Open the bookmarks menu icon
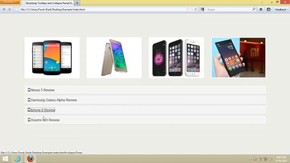This screenshot has width=290, height=163. 269,9
